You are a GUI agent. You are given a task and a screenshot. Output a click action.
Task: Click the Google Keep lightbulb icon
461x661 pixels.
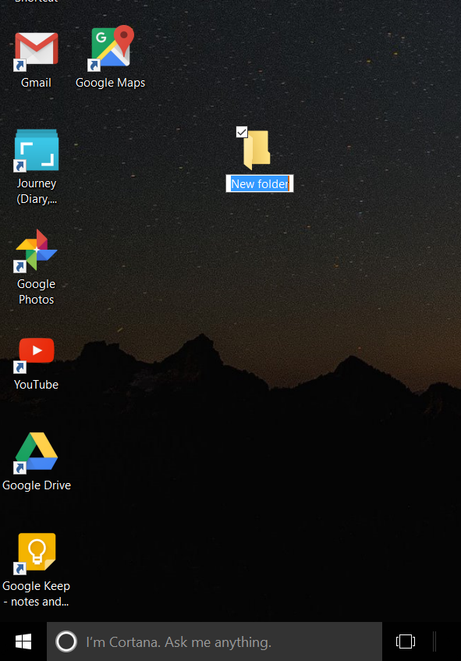tap(36, 553)
